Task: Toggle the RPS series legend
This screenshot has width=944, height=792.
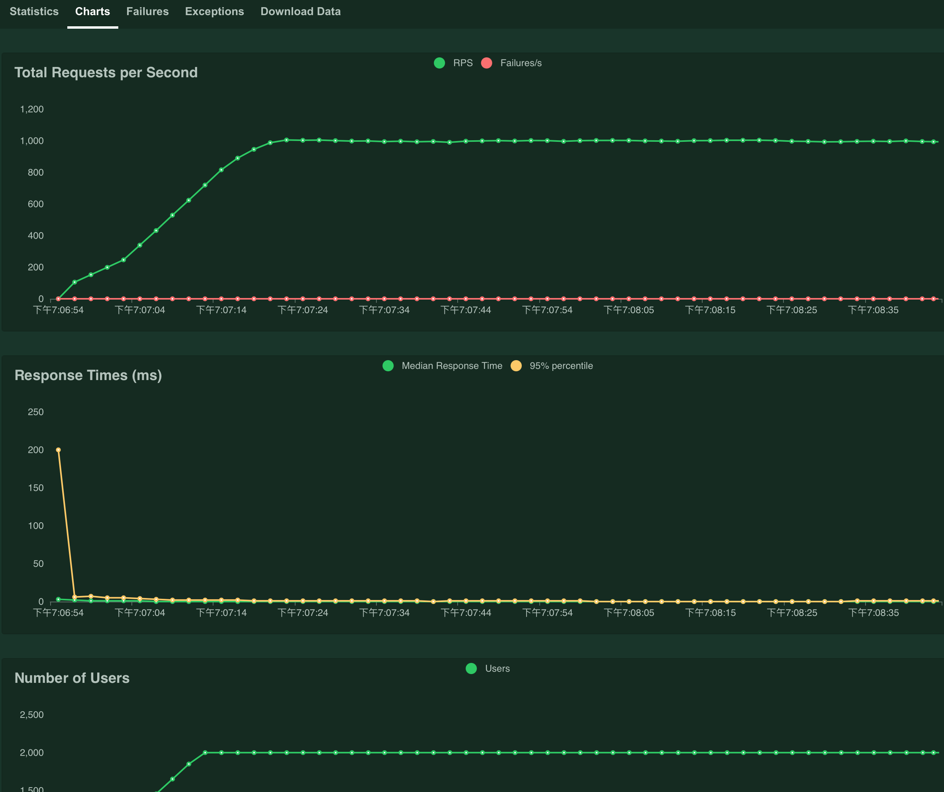Action: click(x=454, y=63)
